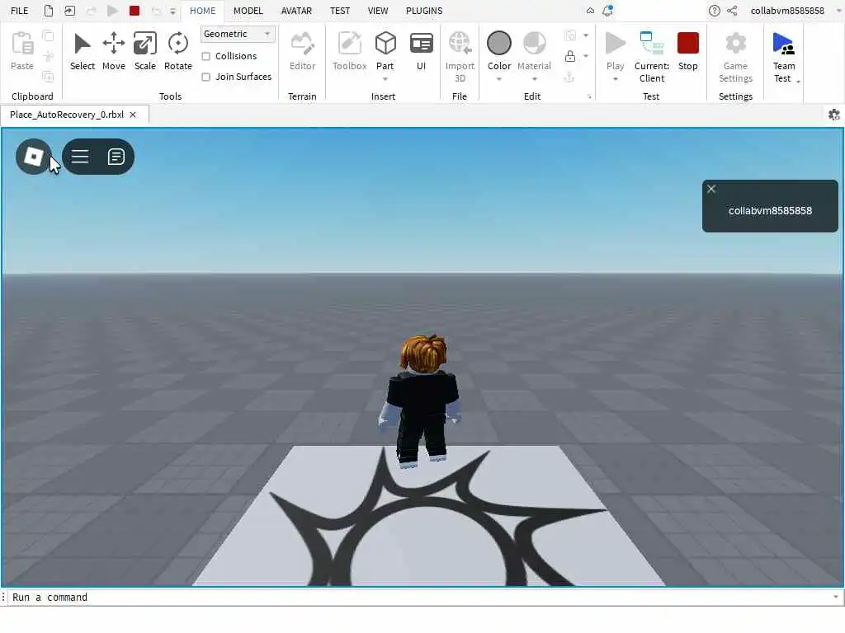
Task: Expand the Material dropdown arrow
Action: (x=535, y=79)
